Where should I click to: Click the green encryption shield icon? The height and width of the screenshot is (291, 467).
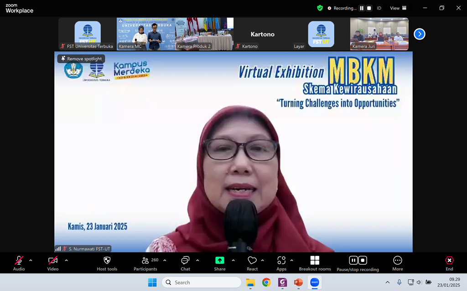click(x=320, y=8)
